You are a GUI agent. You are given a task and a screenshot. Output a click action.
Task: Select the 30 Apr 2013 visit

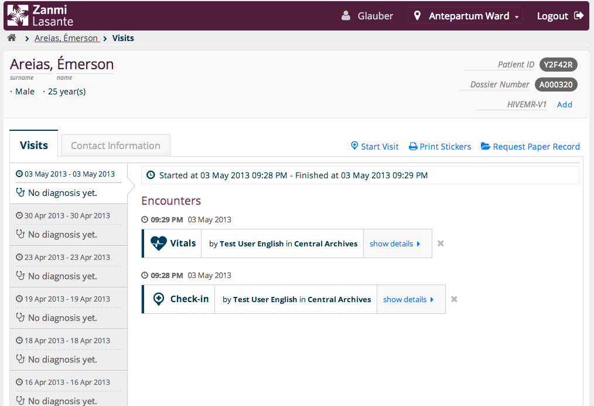[68, 225]
